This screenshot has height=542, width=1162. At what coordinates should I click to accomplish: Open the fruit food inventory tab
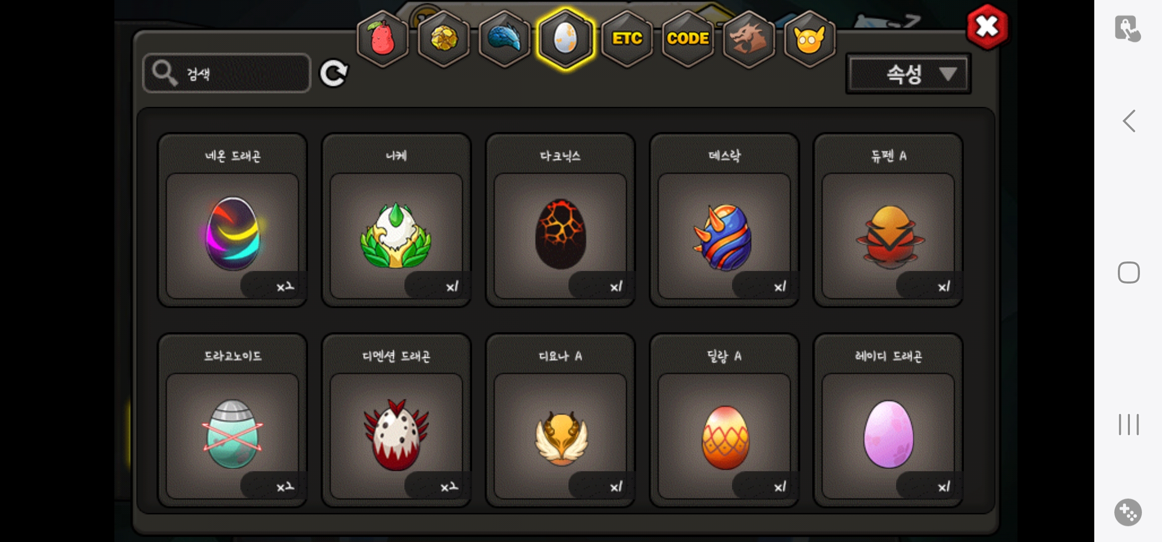[x=382, y=39]
